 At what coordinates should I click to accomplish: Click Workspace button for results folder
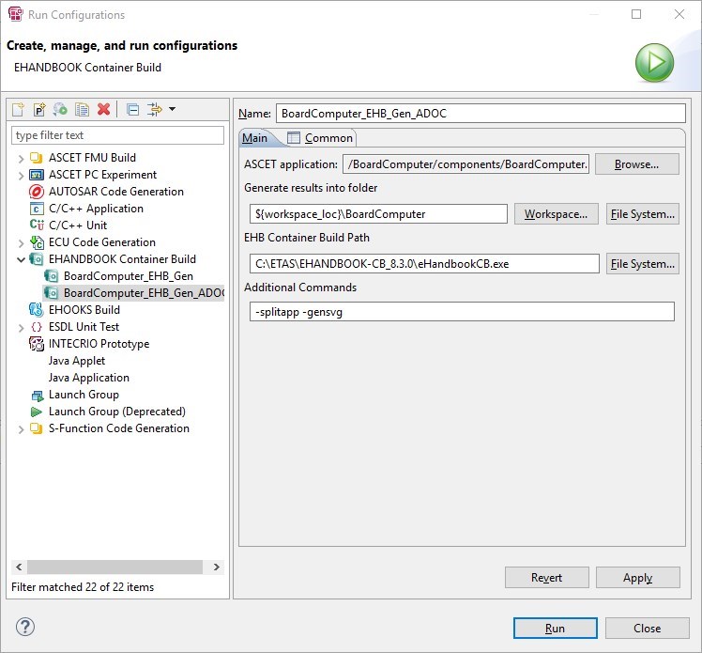pos(556,214)
